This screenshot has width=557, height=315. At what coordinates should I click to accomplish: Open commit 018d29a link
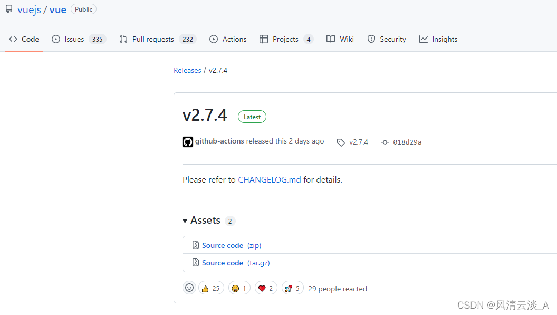point(407,142)
